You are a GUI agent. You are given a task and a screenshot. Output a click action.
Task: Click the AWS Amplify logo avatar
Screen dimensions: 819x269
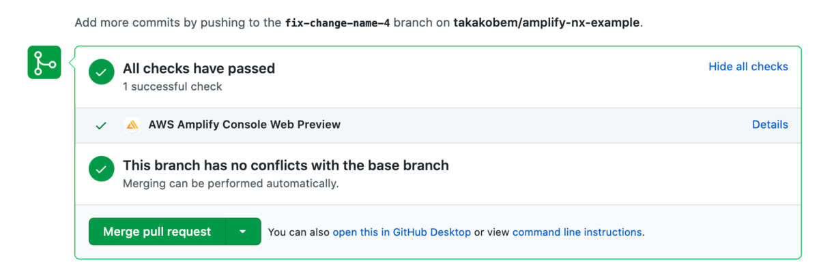[132, 125]
